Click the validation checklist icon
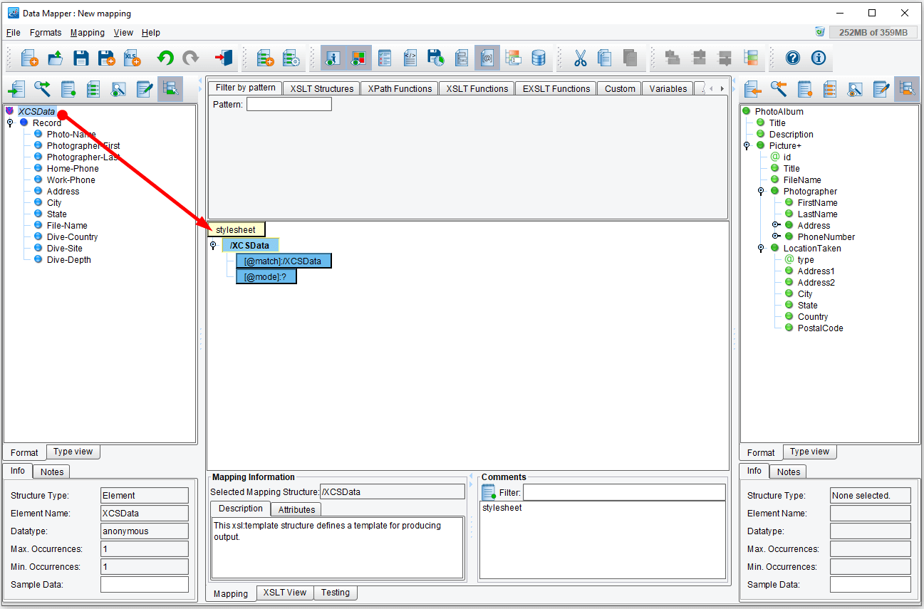Viewport: 924px width, 609px height. 385,58
